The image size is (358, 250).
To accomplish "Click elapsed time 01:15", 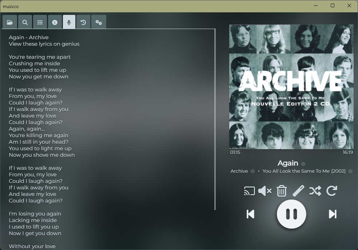I will coord(235,152).
